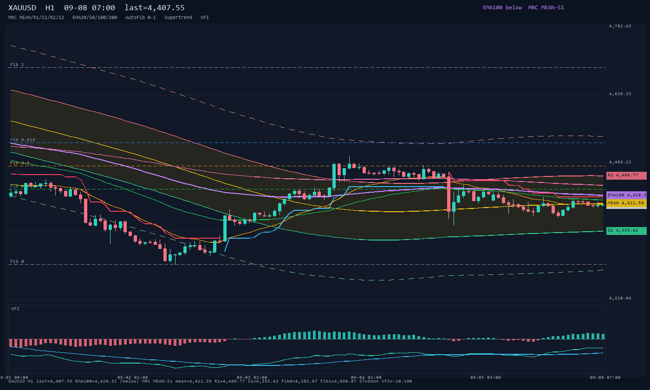This screenshot has height=390, width=650.
Task: Select the Supertrend legend entry
Action: 178,17
